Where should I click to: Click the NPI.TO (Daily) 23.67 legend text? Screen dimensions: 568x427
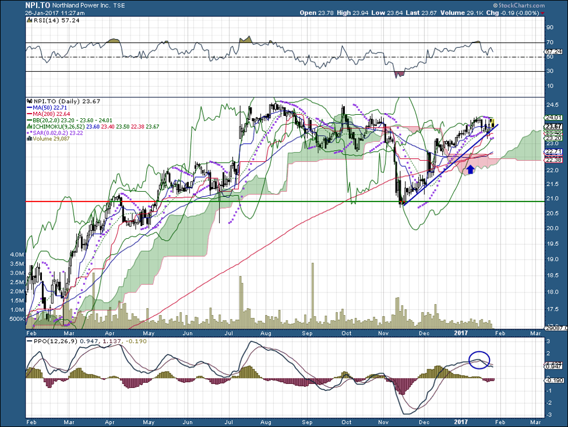pos(67,101)
